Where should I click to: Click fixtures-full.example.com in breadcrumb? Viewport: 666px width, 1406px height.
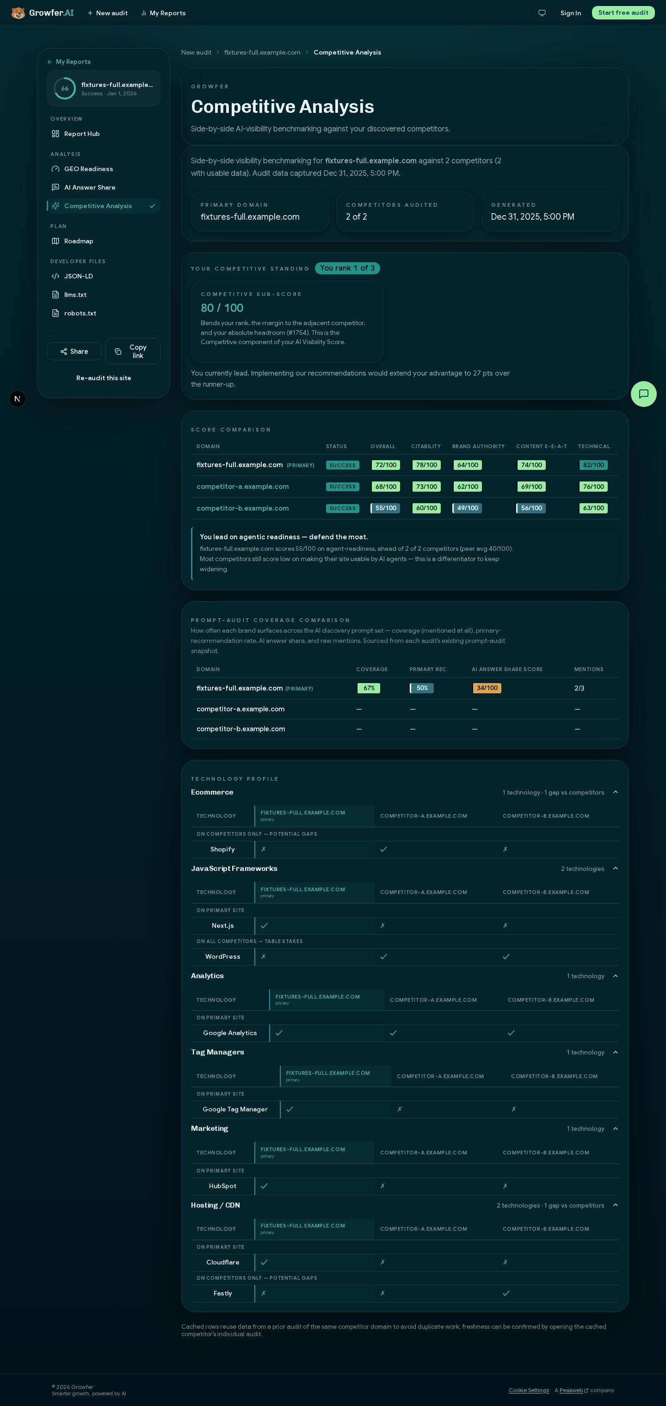click(262, 52)
